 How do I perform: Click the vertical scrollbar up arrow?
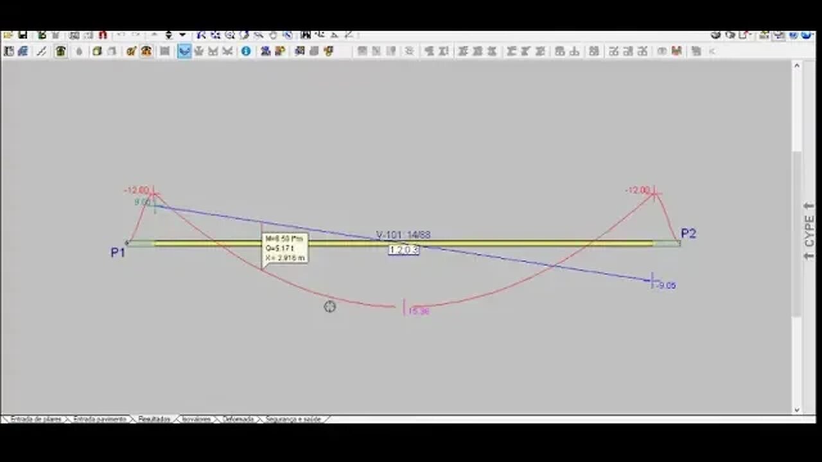click(x=797, y=65)
